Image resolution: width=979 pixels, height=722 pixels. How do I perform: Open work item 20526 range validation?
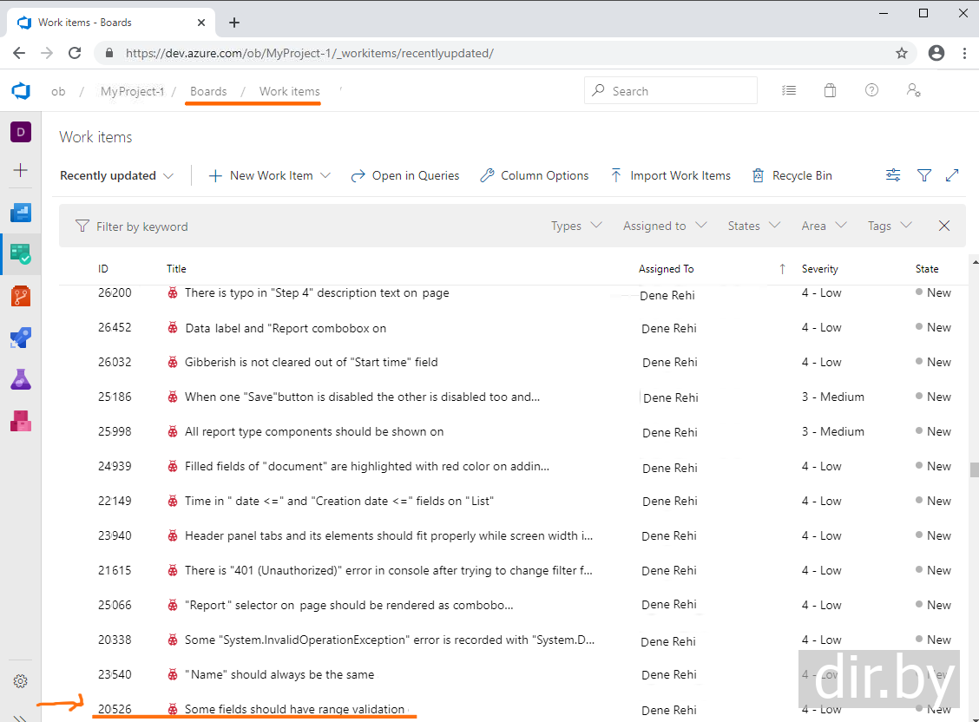point(294,709)
